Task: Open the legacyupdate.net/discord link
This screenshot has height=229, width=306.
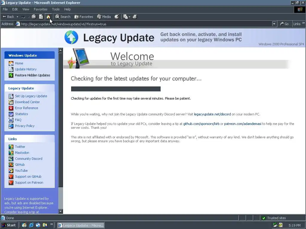Action: pos(212,114)
